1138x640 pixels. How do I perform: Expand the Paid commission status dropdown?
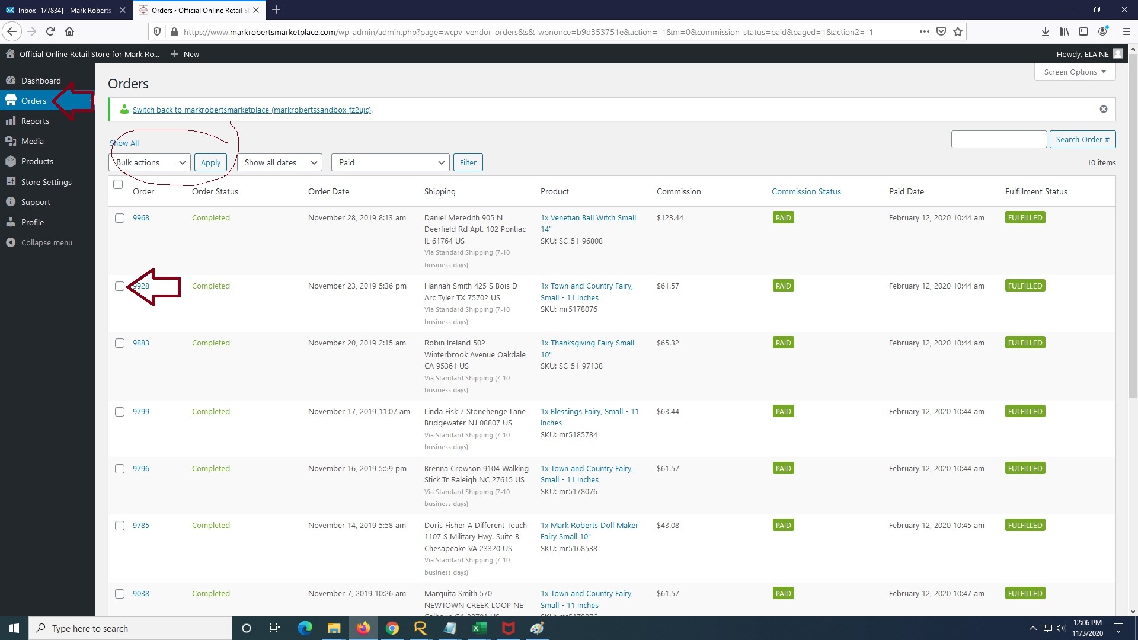tap(390, 162)
